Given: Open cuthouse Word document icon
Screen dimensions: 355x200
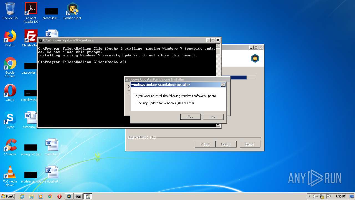Looking at the screenshot, I should pos(31,120).
